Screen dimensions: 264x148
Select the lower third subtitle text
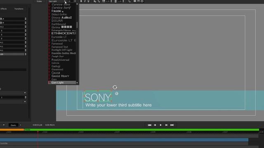click(118, 105)
